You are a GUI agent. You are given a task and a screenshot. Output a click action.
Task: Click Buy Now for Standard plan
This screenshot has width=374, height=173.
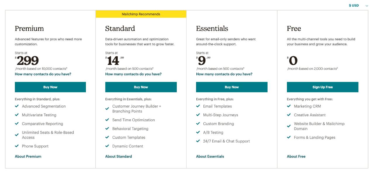click(x=141, y=87)
